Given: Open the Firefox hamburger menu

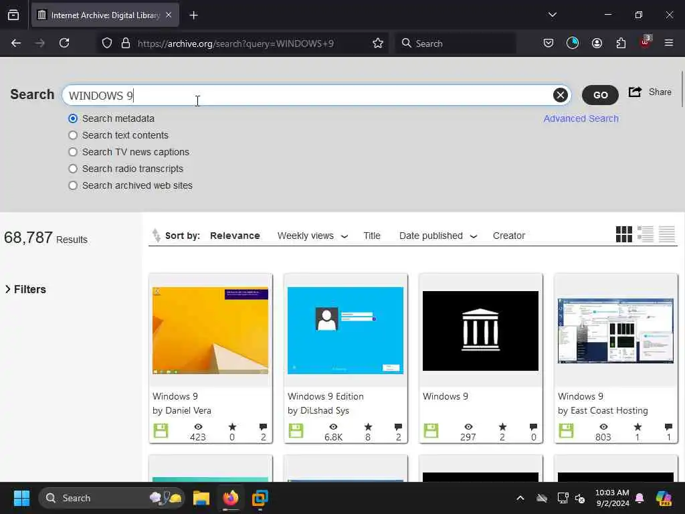Looking at the screenshot, I should [669, 43].
